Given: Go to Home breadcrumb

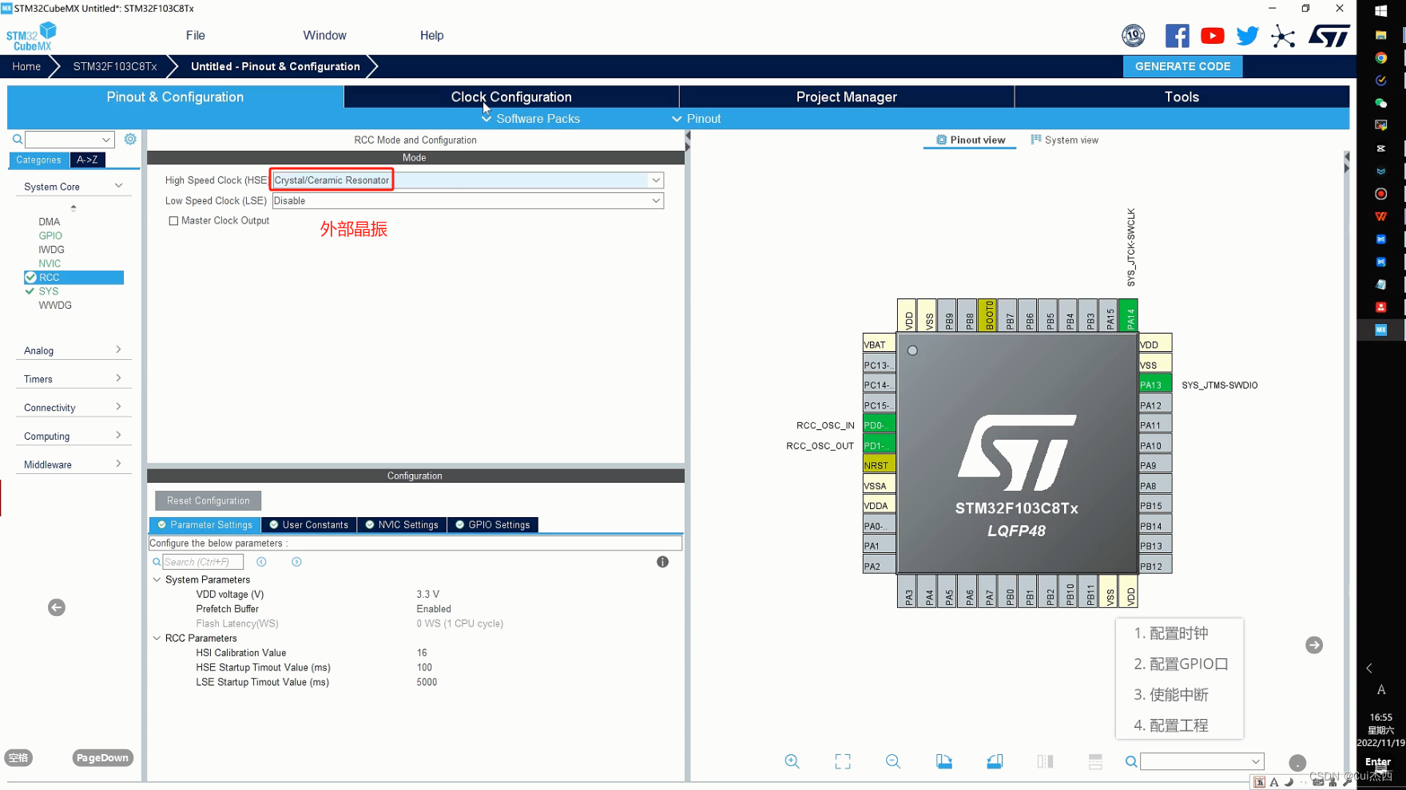Looking at the screenshot, I should pos(26,66).
